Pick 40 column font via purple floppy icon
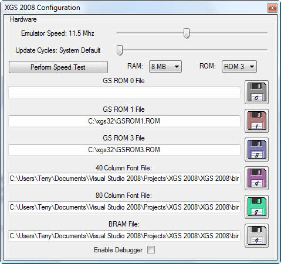Viewport: 281px width, 264px height. point(256,178)
